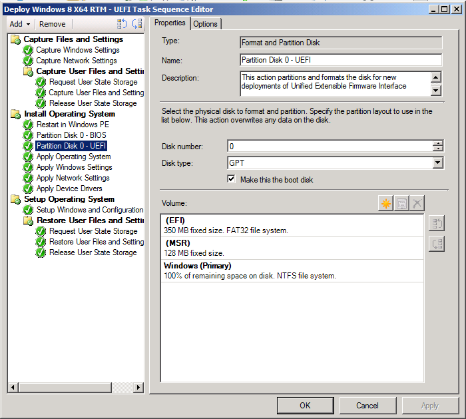Screen dimensions: 466x419
Task: Select the Apply Windows Settings step
Action: click(75, 167)
